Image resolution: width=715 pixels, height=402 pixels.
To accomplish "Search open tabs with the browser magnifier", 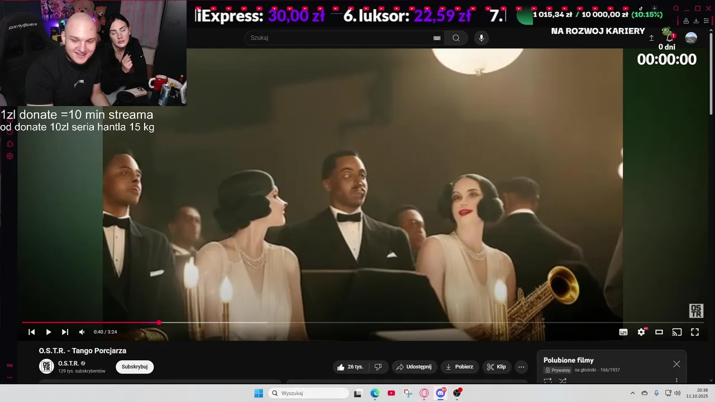I will click(x=676, y=8).
